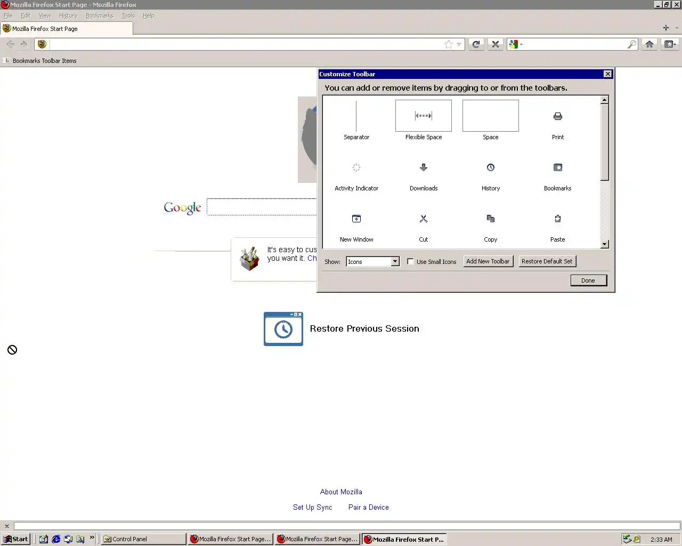Close the bottom add-on bar

[7, 526]
